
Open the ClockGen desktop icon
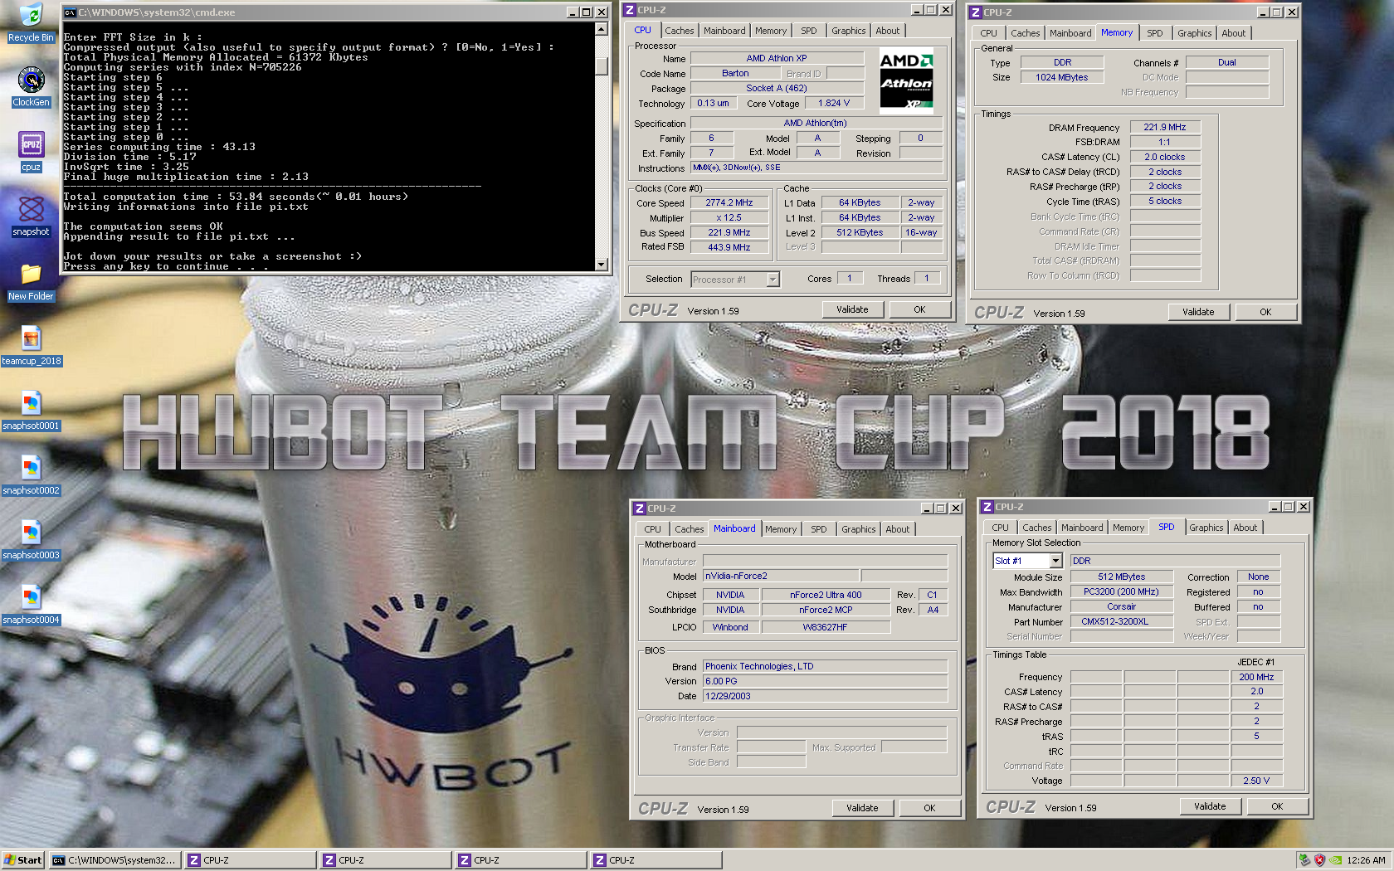(x=31, y=80)
